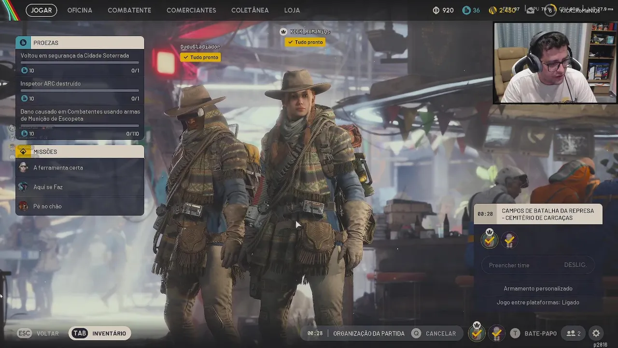Click the streamer webcam overlay
This screenshot has width=618, height=348.
click(555, 63)
